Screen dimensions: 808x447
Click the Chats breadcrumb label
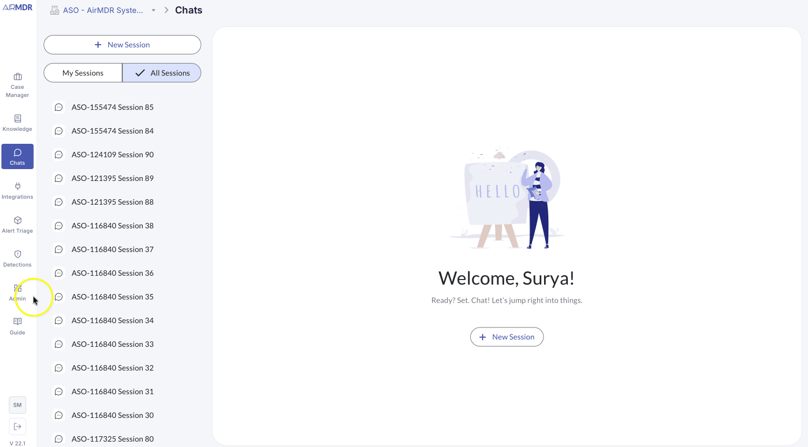(189, 10)
